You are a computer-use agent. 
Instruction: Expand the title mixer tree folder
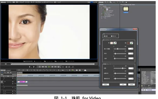coord(101,16)
